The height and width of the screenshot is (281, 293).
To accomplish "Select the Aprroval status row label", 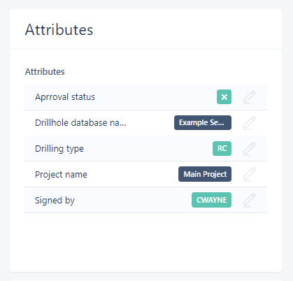I will (65, 97).
